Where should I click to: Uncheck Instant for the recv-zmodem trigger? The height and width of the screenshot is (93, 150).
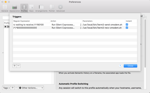tap(127, 28)
